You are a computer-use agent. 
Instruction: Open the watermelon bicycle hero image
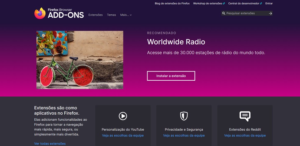pyautogui.click(x=80, y=60)
